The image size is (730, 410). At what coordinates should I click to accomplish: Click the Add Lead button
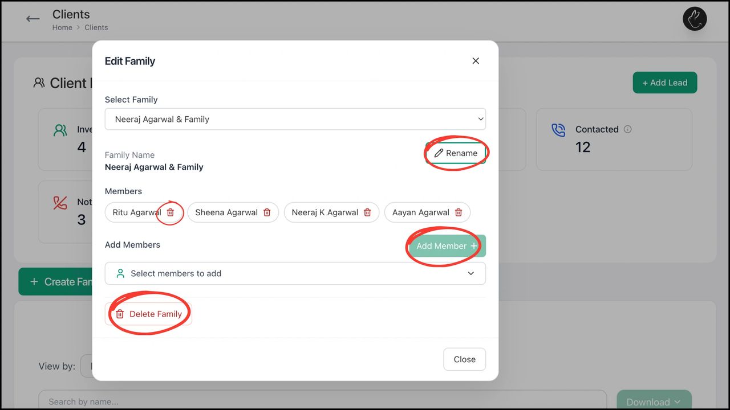click(x=664, y=83)
